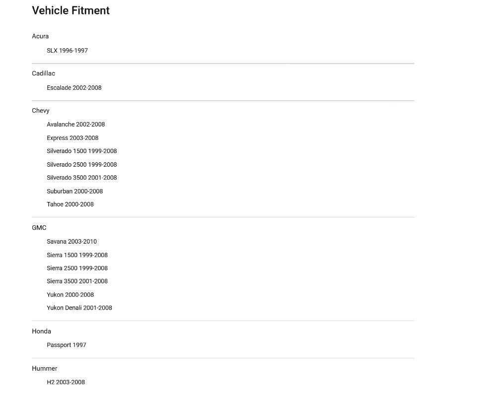Choose Escalade 2002-2008 fitment
Viewport: 482px width, 395px height.
74,88
